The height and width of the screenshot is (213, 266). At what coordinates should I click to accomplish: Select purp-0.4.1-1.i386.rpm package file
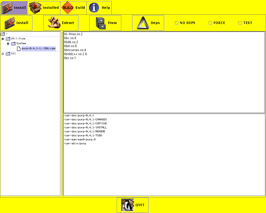[38, 48]
